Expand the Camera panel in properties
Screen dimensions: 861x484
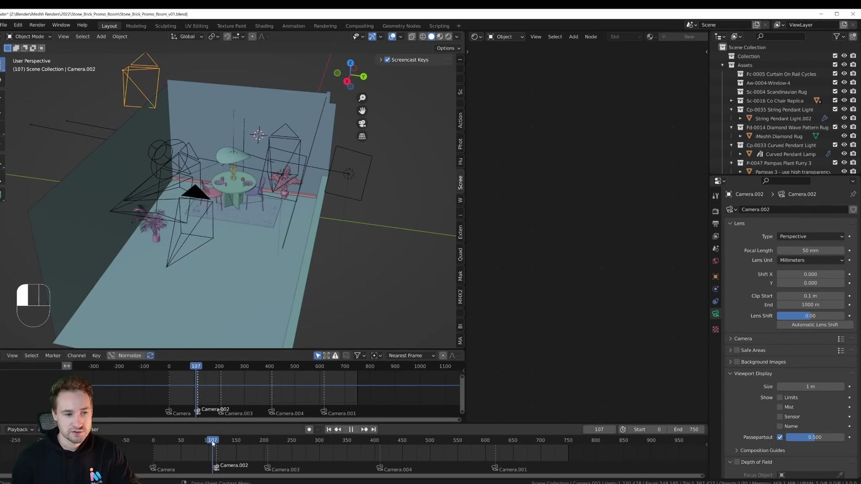point(743,338)
